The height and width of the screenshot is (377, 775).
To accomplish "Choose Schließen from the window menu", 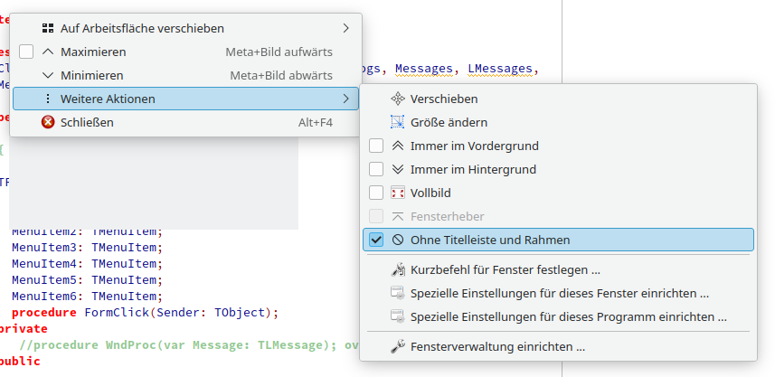I will tap(186, 122).
